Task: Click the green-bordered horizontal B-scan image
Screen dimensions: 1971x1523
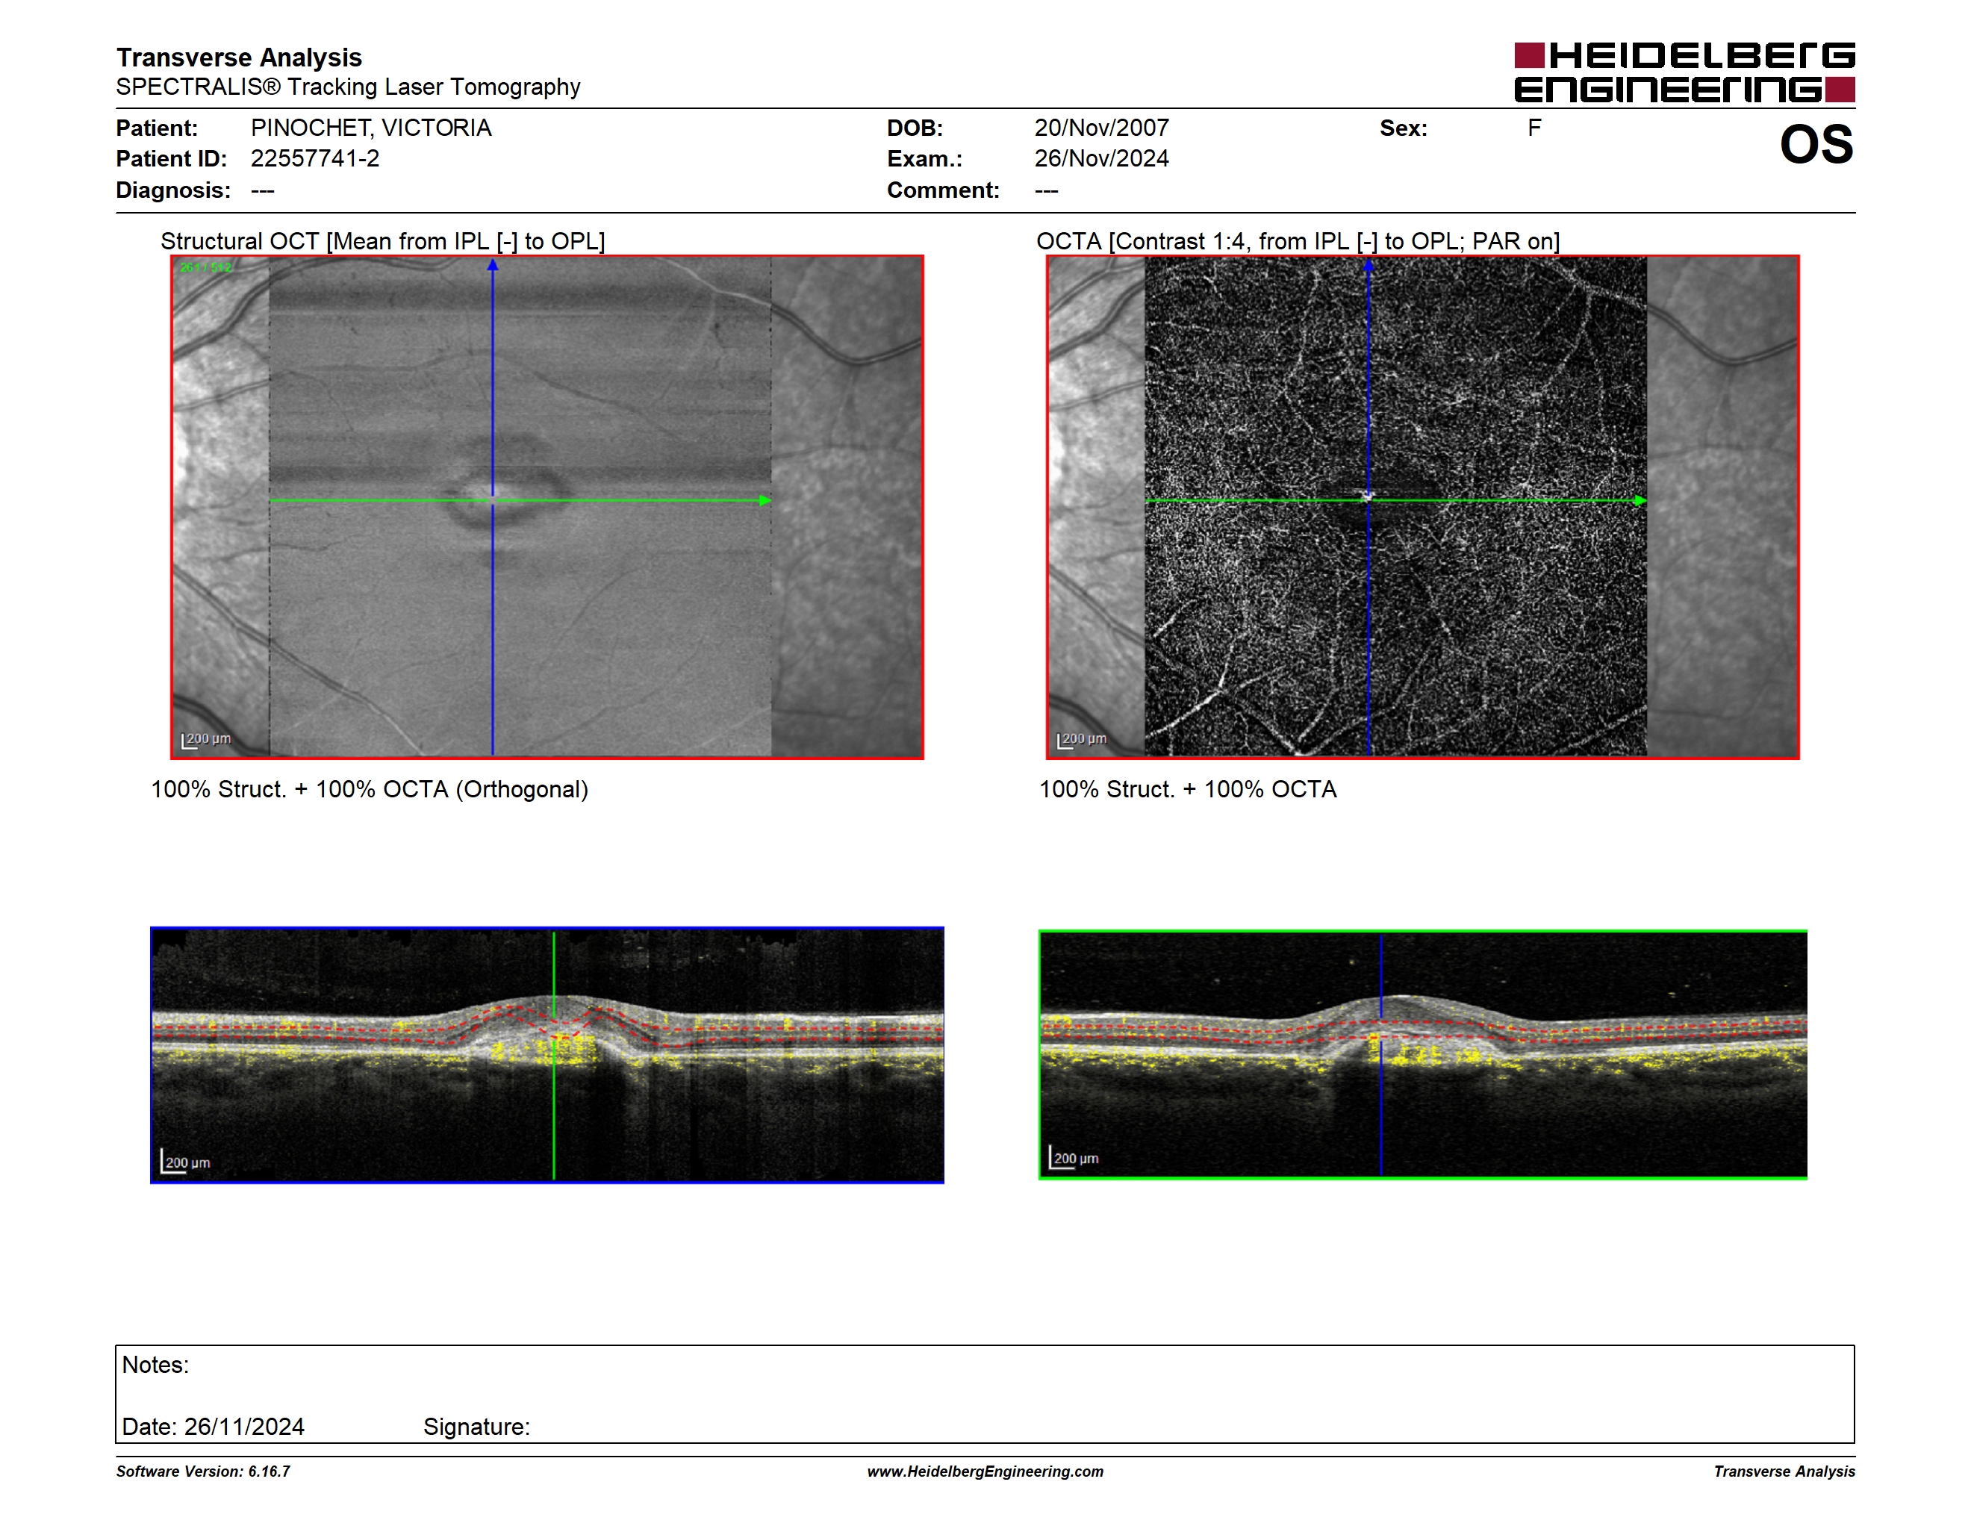Action: click(1422, 1055)
